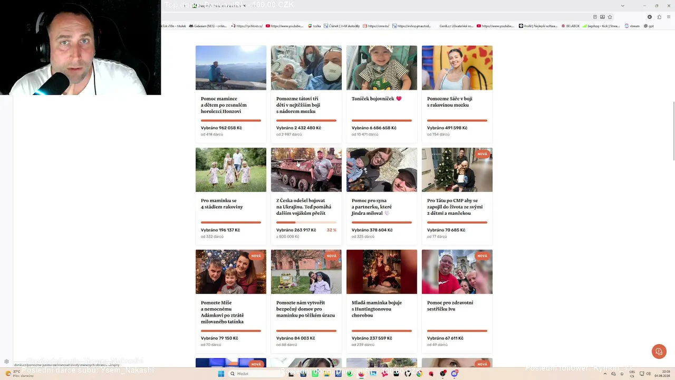This screenshot has height=380, width=675.
Task: Click the 'Vybráno 491 598 Kč' amount
Action: click(x=447, y=128)
